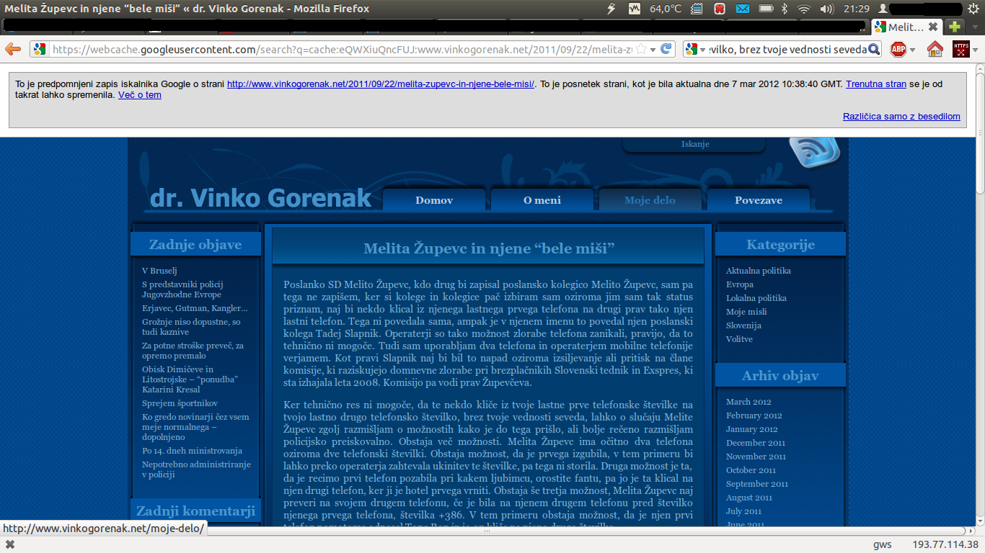Open the "Različica samo z besedilom" link
This screenshot has height=553, width=985.
[x=901, y=116]
